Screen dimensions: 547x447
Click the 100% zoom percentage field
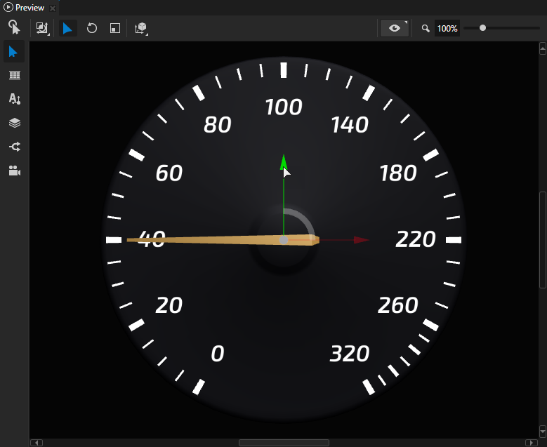tap(447, 29)
